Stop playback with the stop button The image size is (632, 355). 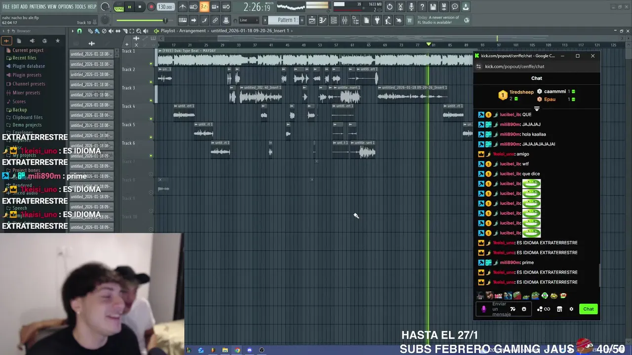click(x=140, y=7)
